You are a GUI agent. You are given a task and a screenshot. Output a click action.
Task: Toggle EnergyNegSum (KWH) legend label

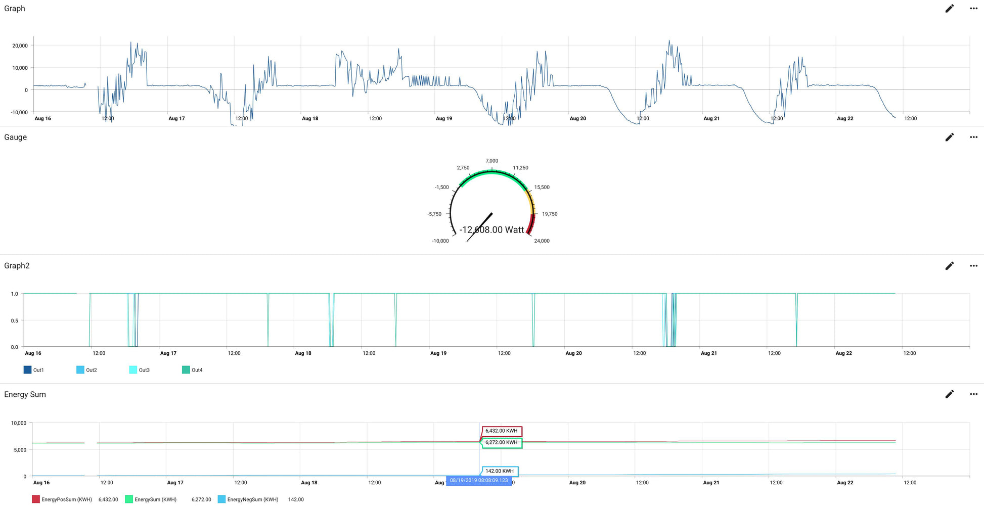pos(252,499)
